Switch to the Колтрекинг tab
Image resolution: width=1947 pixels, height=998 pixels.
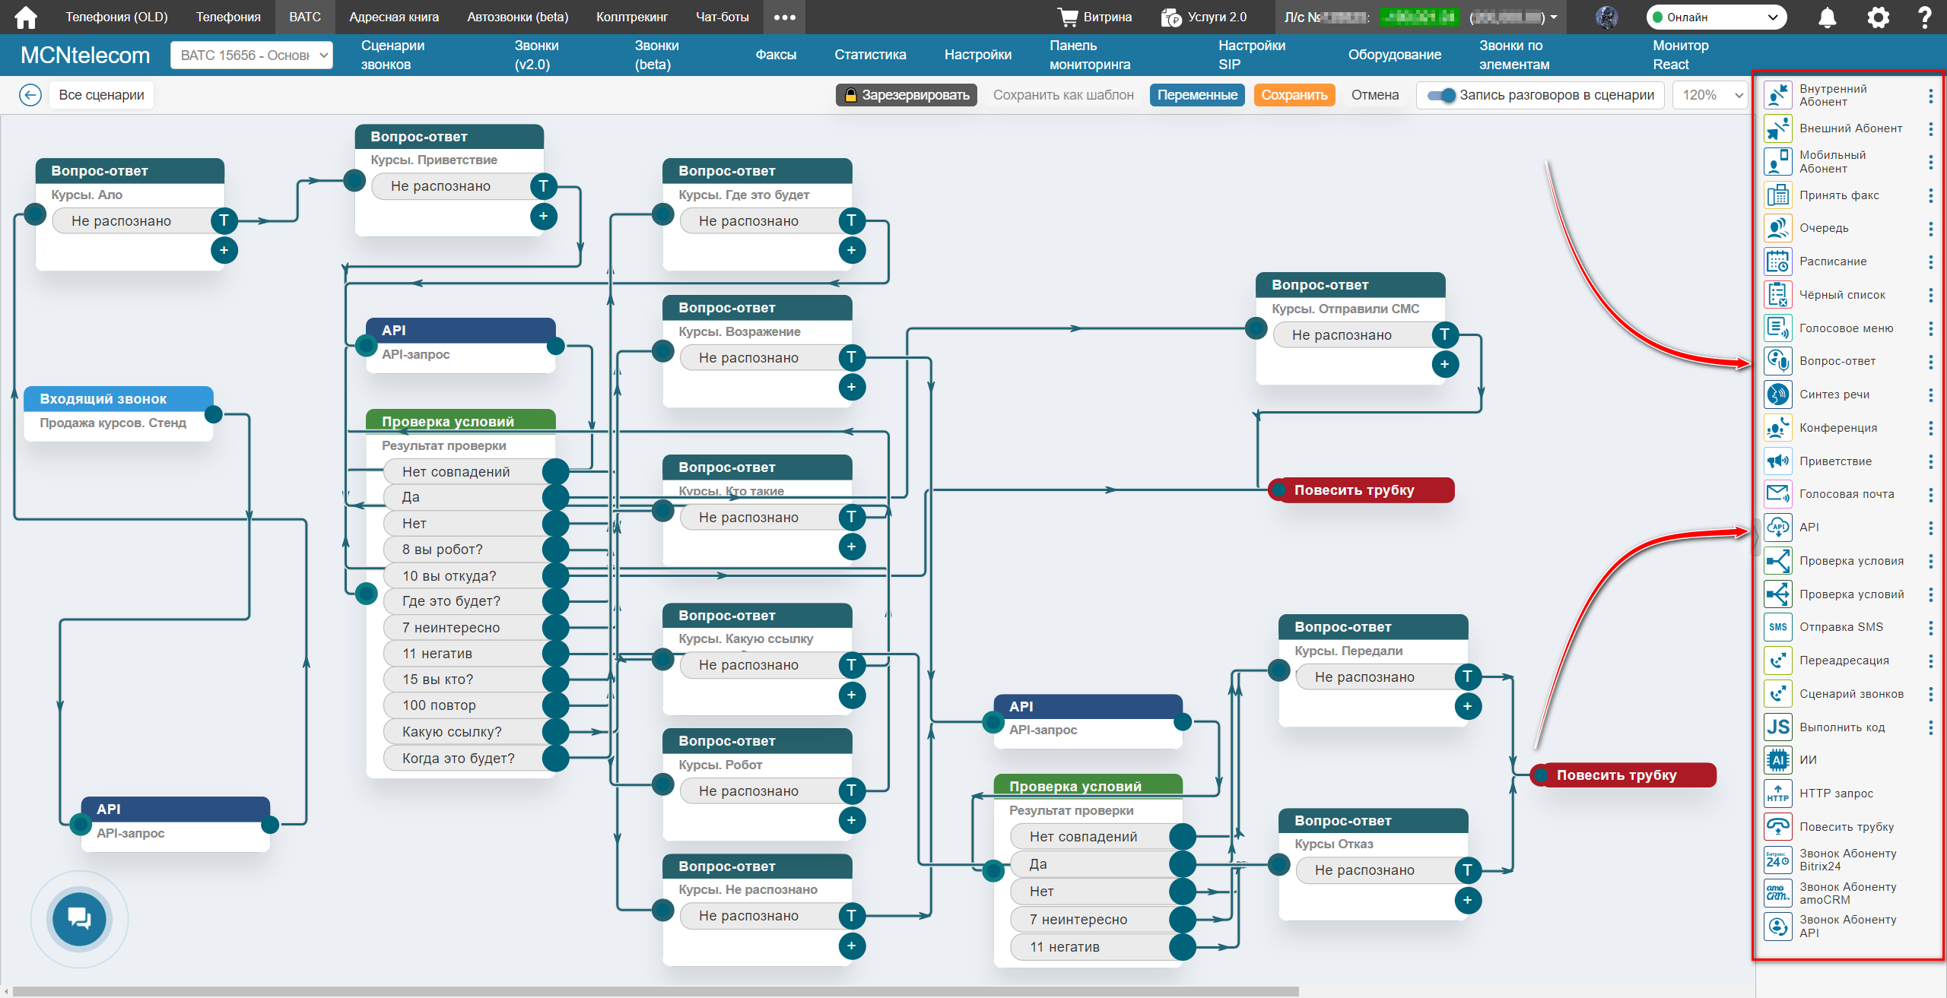(631, 17)
